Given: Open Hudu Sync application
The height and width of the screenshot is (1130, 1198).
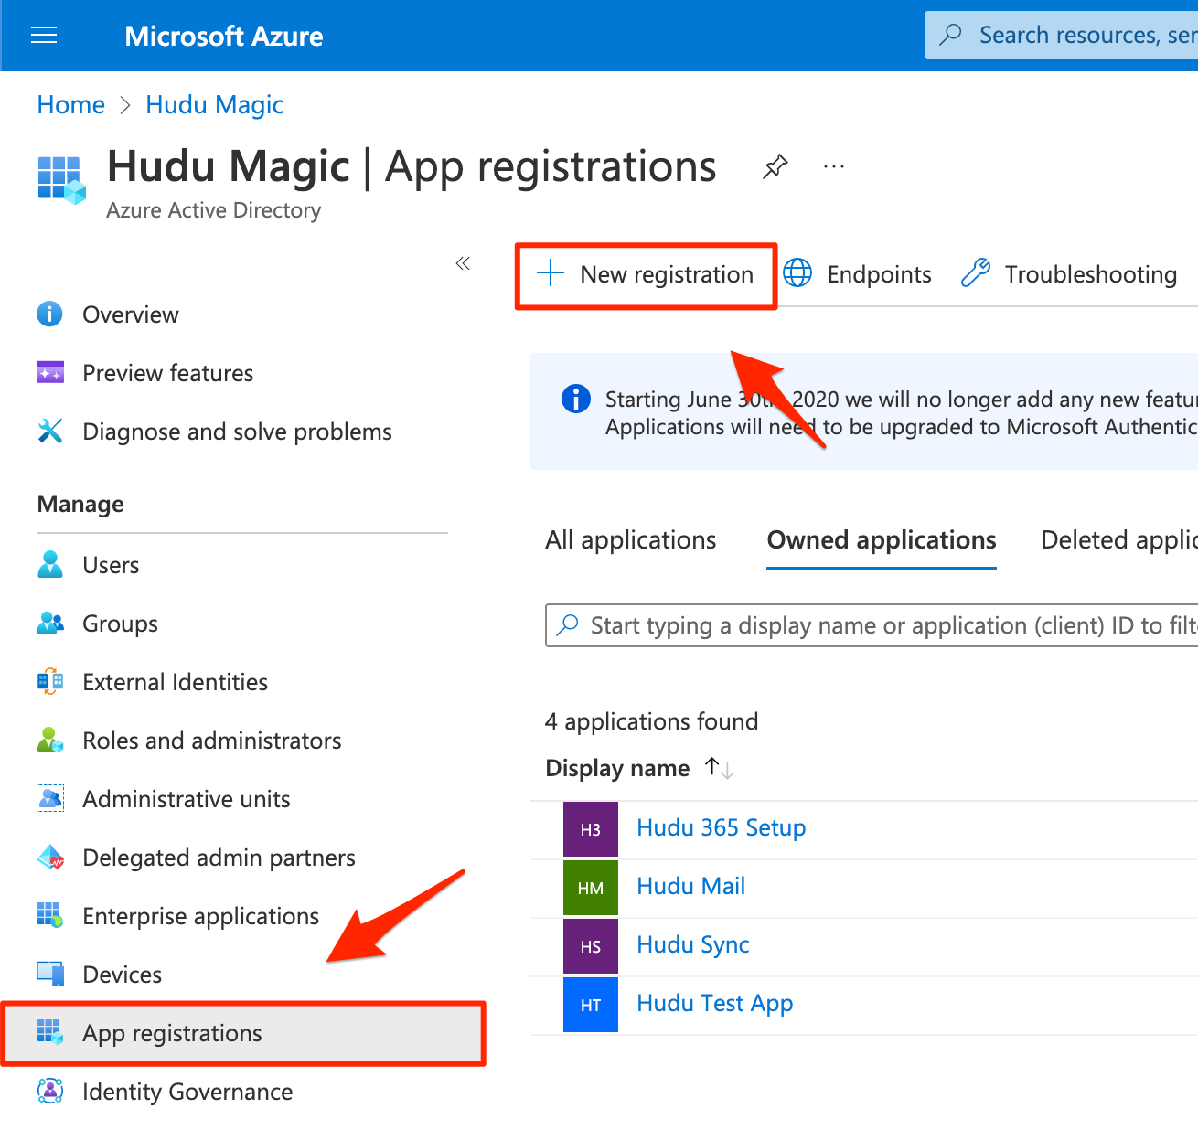Looking at the screenshot, I should (693, 945).
